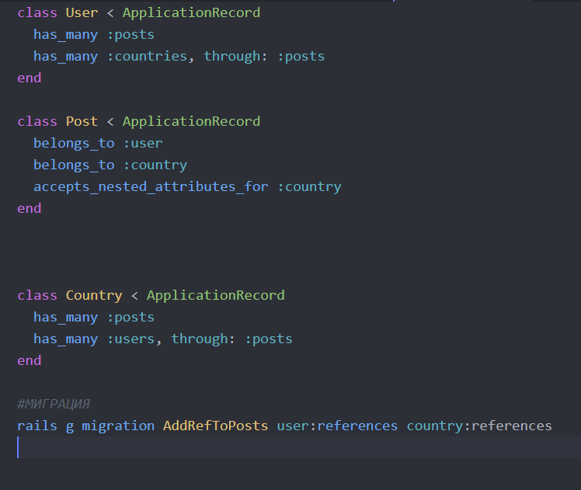Viewport: 581px width, 490px height.
Task: Click 'country:references' argument
Action: click(479, 426)
